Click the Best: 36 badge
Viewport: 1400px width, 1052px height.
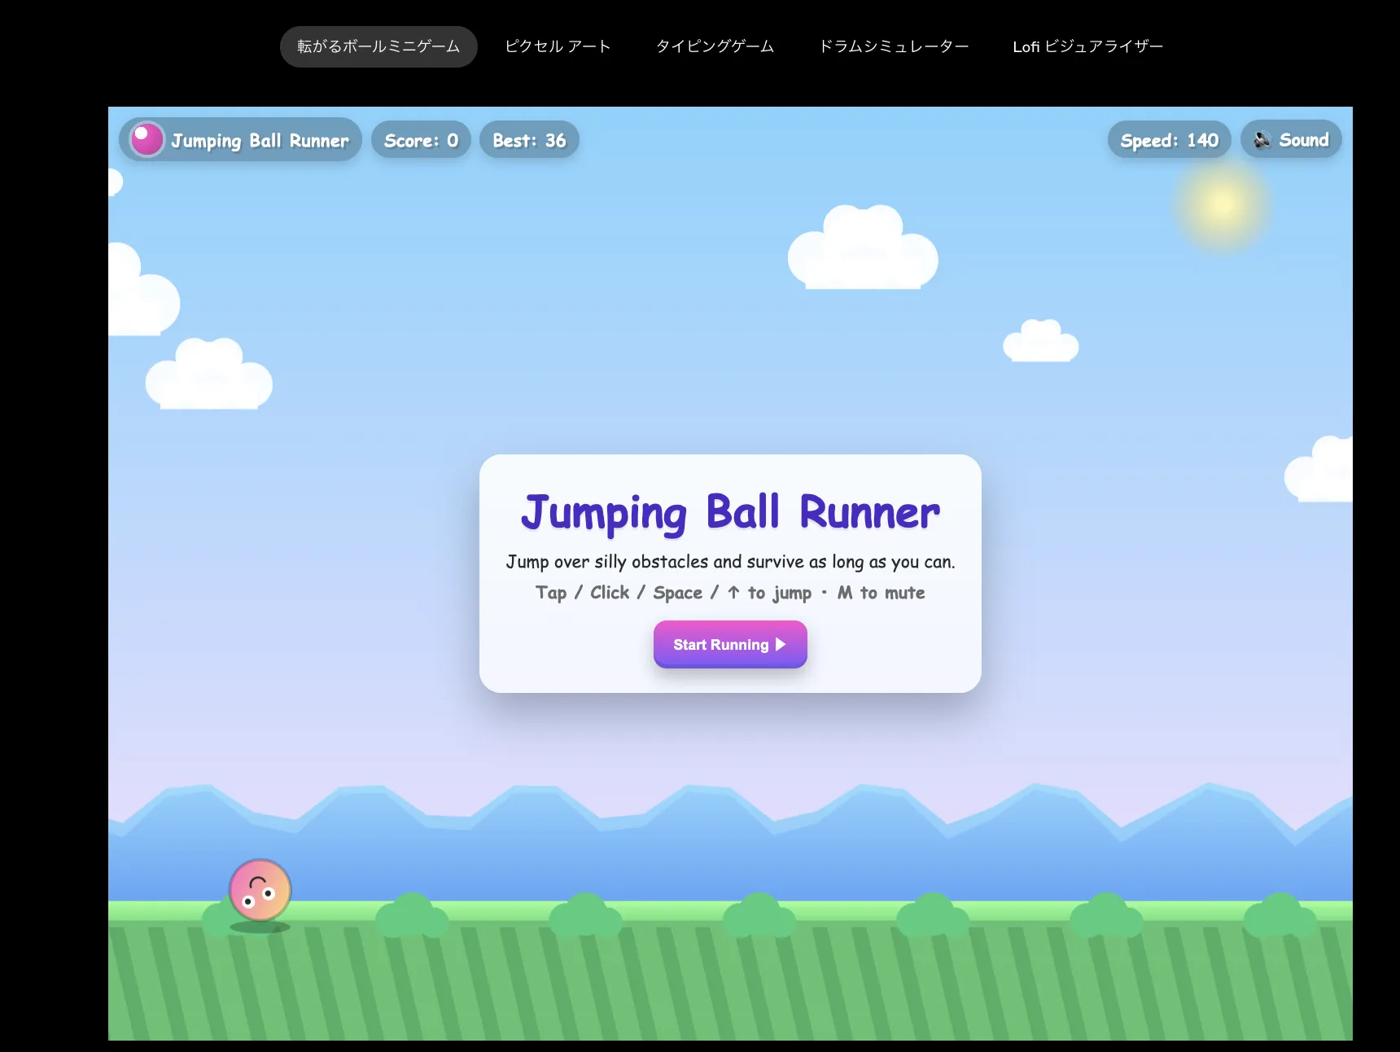(x=529, y=141)
